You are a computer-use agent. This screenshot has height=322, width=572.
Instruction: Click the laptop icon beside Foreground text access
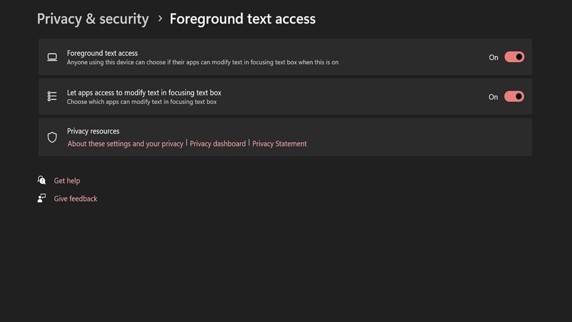click(x=52, y=57)
